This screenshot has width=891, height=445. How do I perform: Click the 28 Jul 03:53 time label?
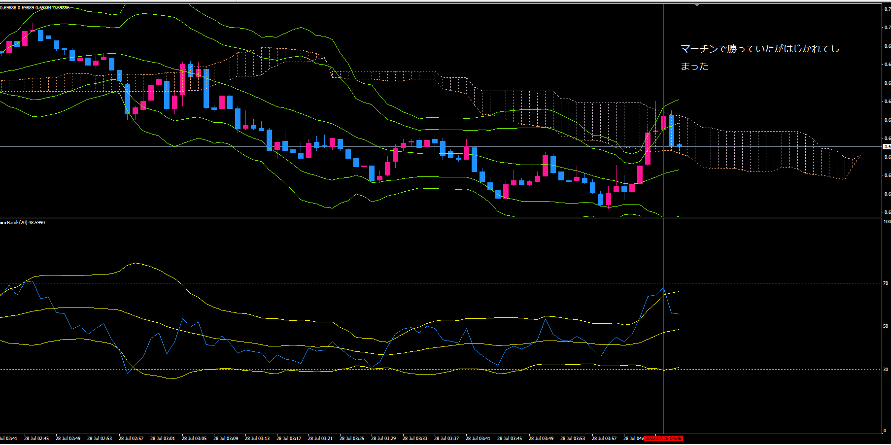pyautogui.click(x=573, y=438)
